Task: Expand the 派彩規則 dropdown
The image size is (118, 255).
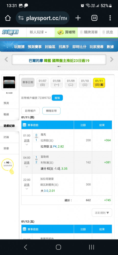Action: click(x=102, y=213)
